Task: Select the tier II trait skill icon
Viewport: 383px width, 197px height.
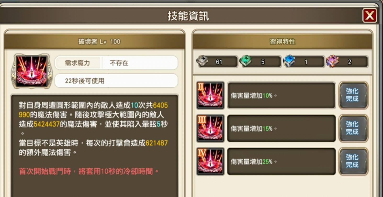Action: [x=210, y=95]
